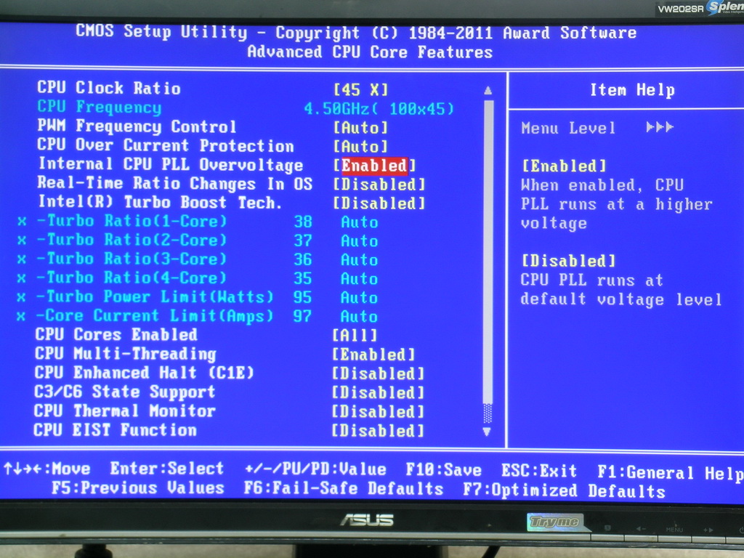Viewport: 744px width, 558px height.
Task: Toggle CPU Thermal Monitor [Disabled] value
Action: 378,411
